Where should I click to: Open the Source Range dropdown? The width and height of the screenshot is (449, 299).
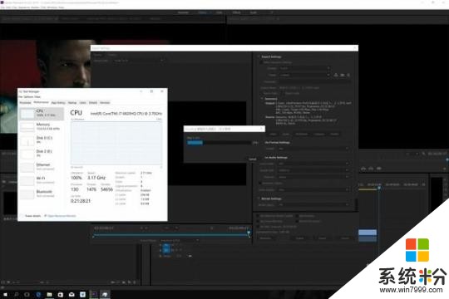point(179,241)
